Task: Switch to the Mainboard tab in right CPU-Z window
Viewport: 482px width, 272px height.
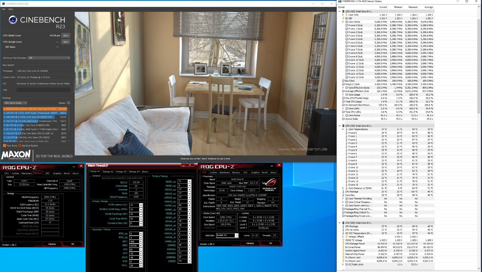Action: point(224,173)
